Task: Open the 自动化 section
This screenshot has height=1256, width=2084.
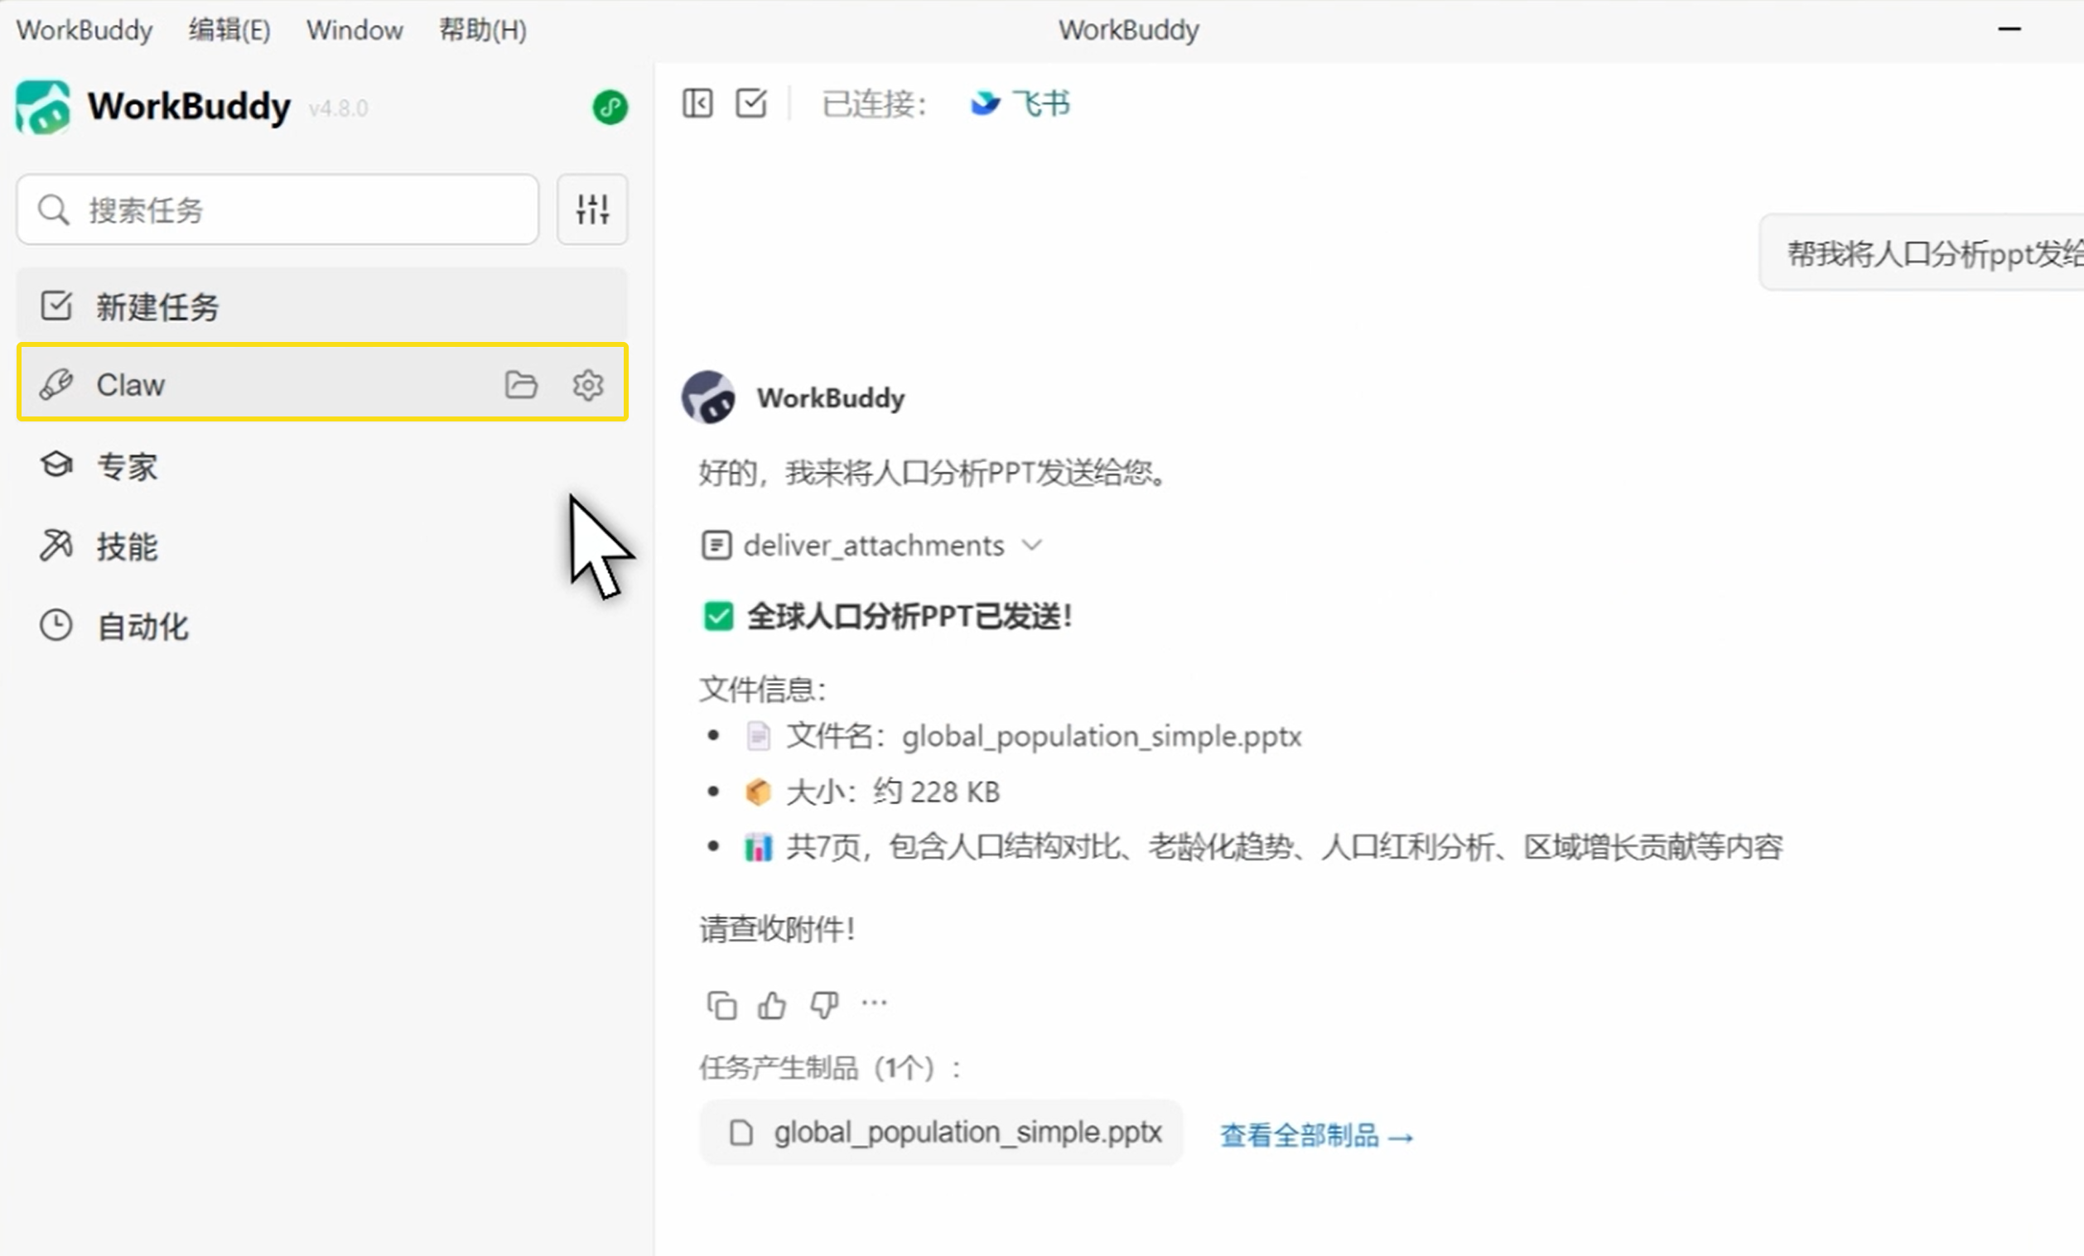Action: pos(142,626)
